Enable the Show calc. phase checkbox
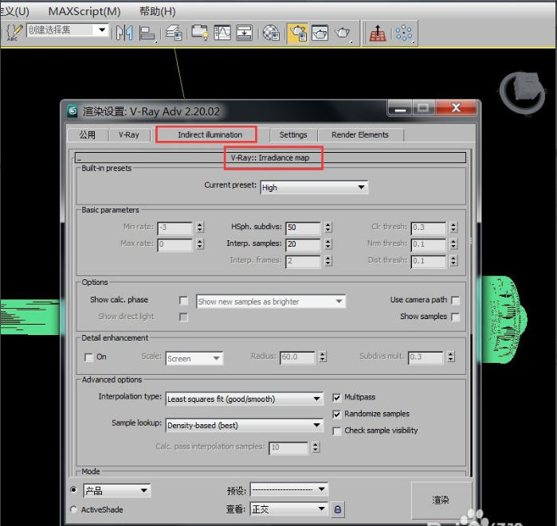 point(183,301)
